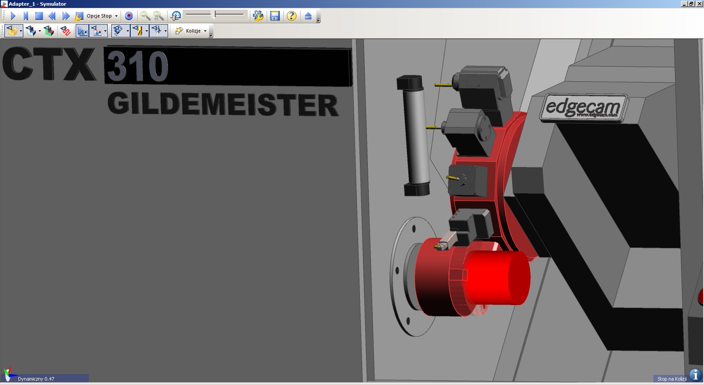Click the blue eject icon
The height and width of the screenshot is (385, 704).
pos(308,16)
